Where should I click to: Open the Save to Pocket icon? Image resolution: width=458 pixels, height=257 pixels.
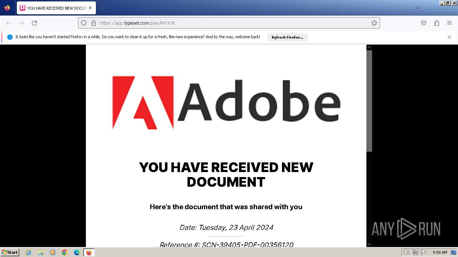tap(424, 23)
